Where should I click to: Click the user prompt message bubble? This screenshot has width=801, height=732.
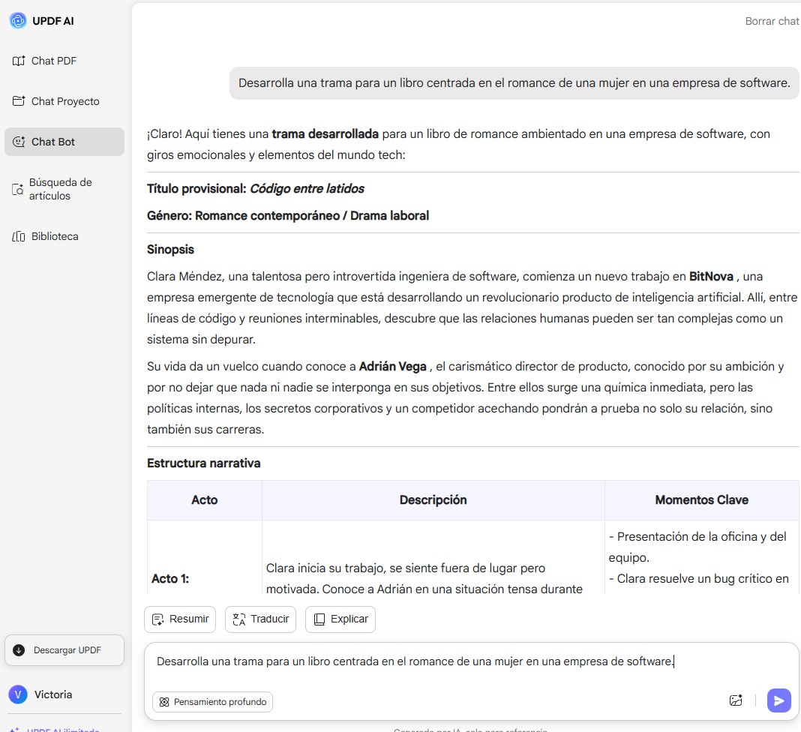click(514, 83)
